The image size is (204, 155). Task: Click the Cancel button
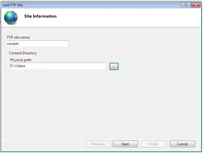click(x=182, y=144)
